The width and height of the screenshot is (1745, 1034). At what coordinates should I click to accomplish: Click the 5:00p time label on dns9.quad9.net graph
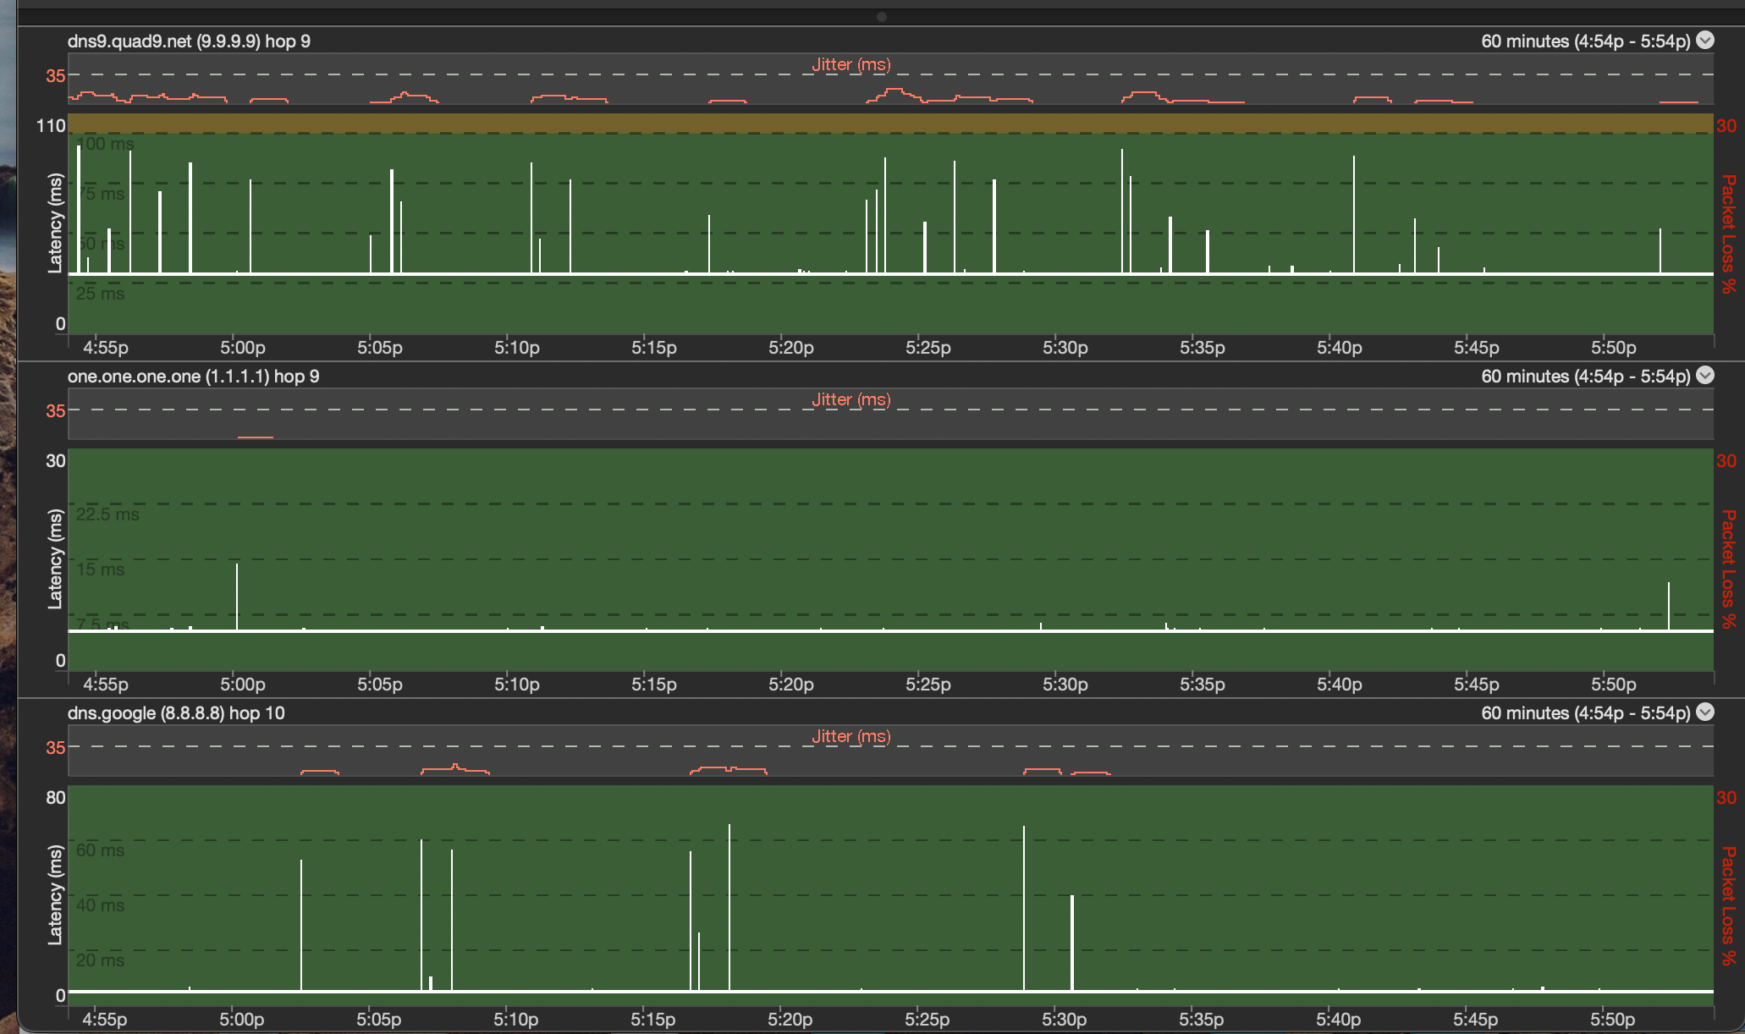pos(243,348)
